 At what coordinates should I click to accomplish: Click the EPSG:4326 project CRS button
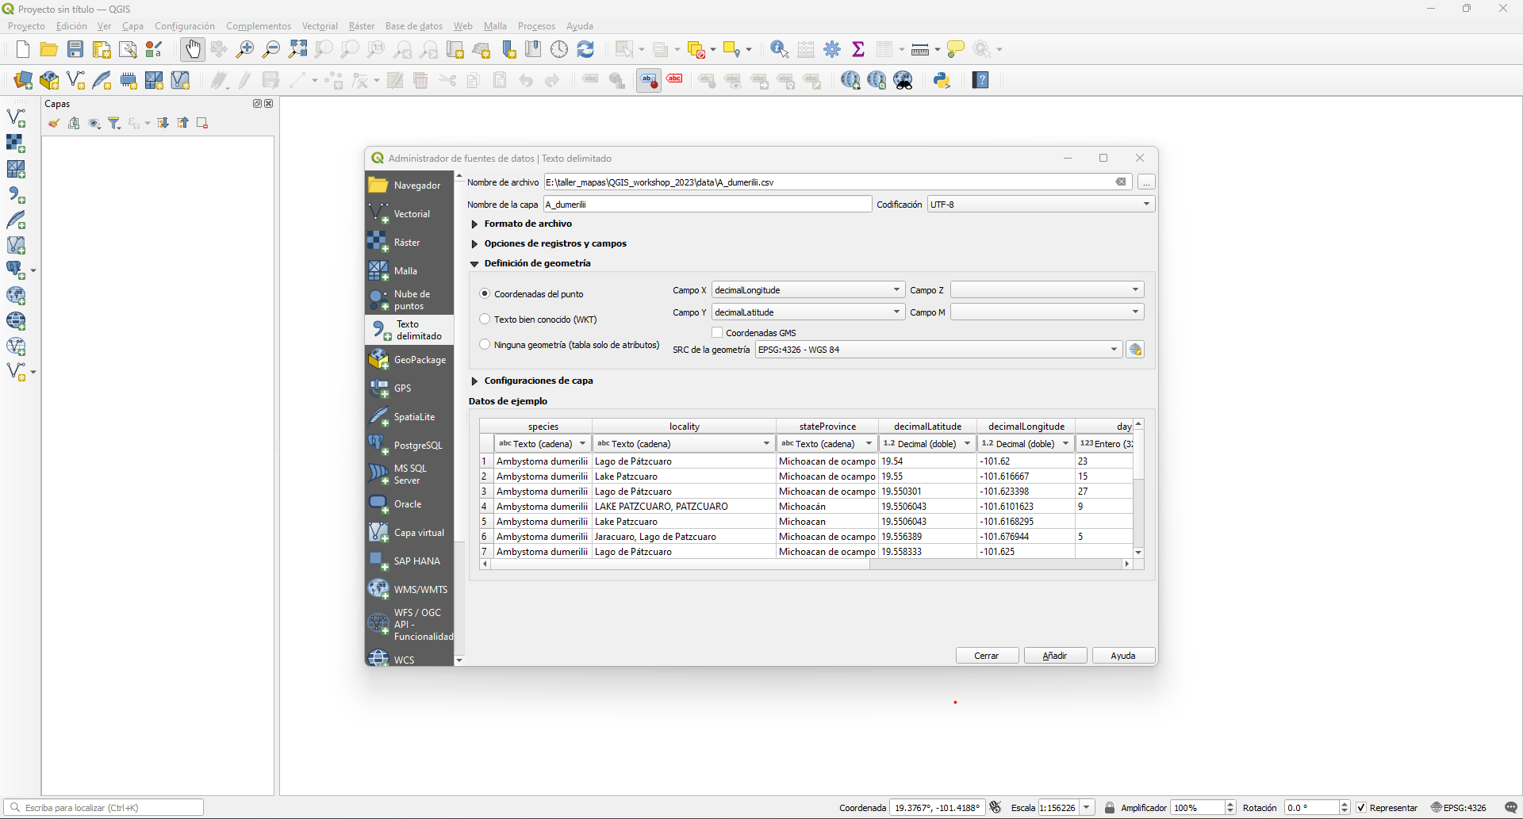(x=1459, y=807)
